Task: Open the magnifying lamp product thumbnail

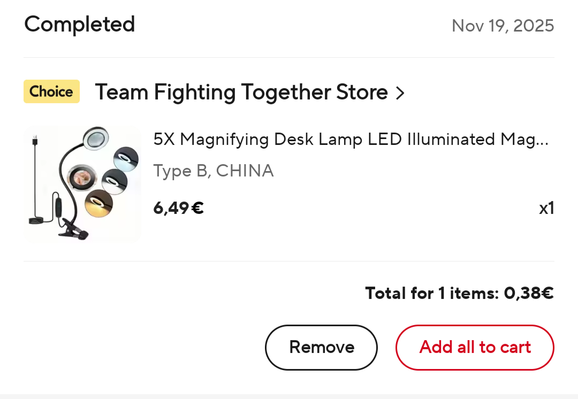Action: tap(82, 184)
